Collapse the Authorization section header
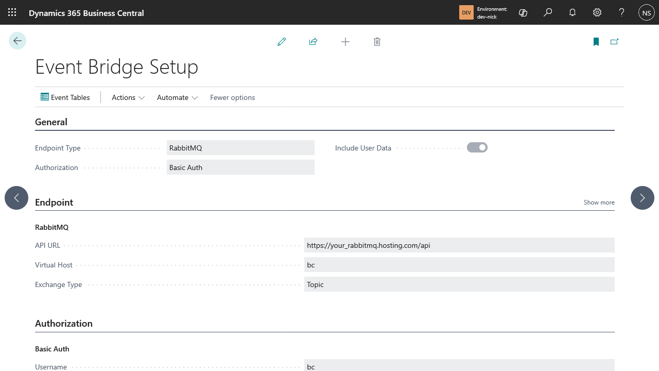The width and height of the screenshot is (659, 371). tap(64, 324)
